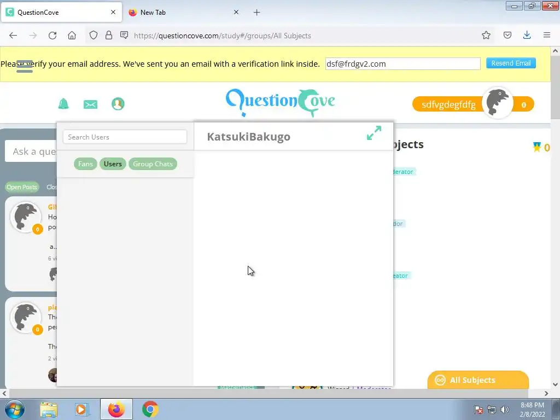Open the messages envelope icon
This screenshot has width=560, height=420.
coord(90,104)
